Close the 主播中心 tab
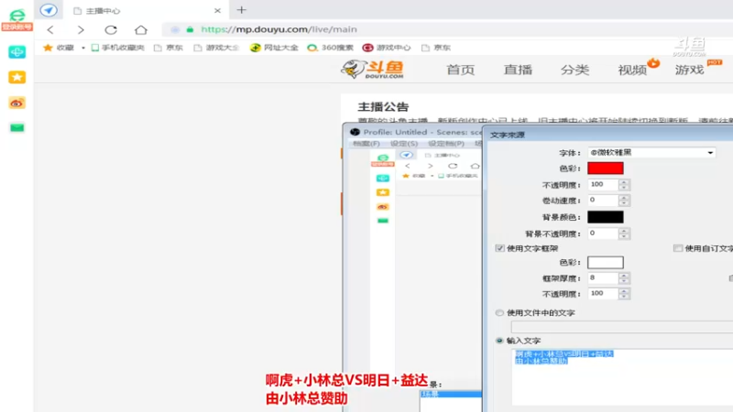The height and width of the screenshot is (412, 733). click(217, 10)
